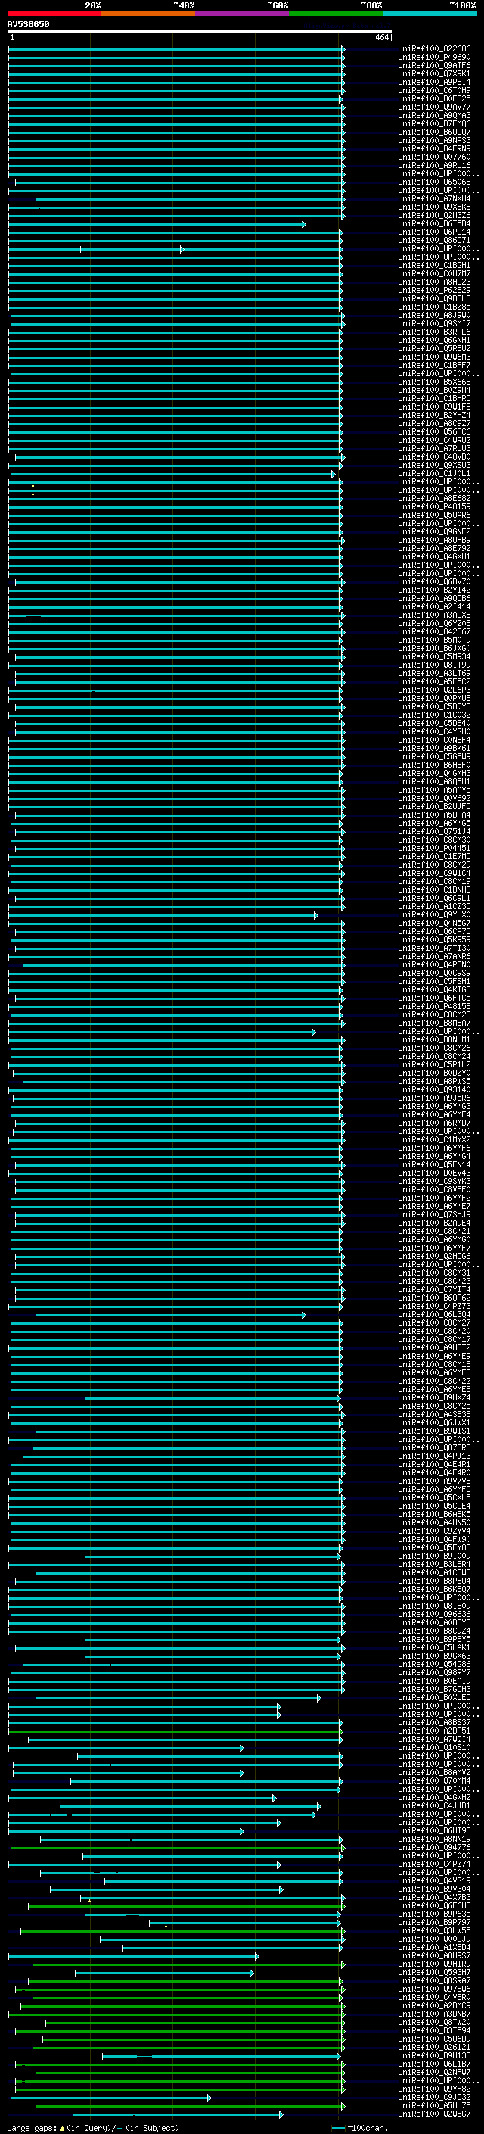Viewport: 484px width, 2134px height.
Task: Select the UniRef100_A9QMA3 label
Action: coord(433,115)
